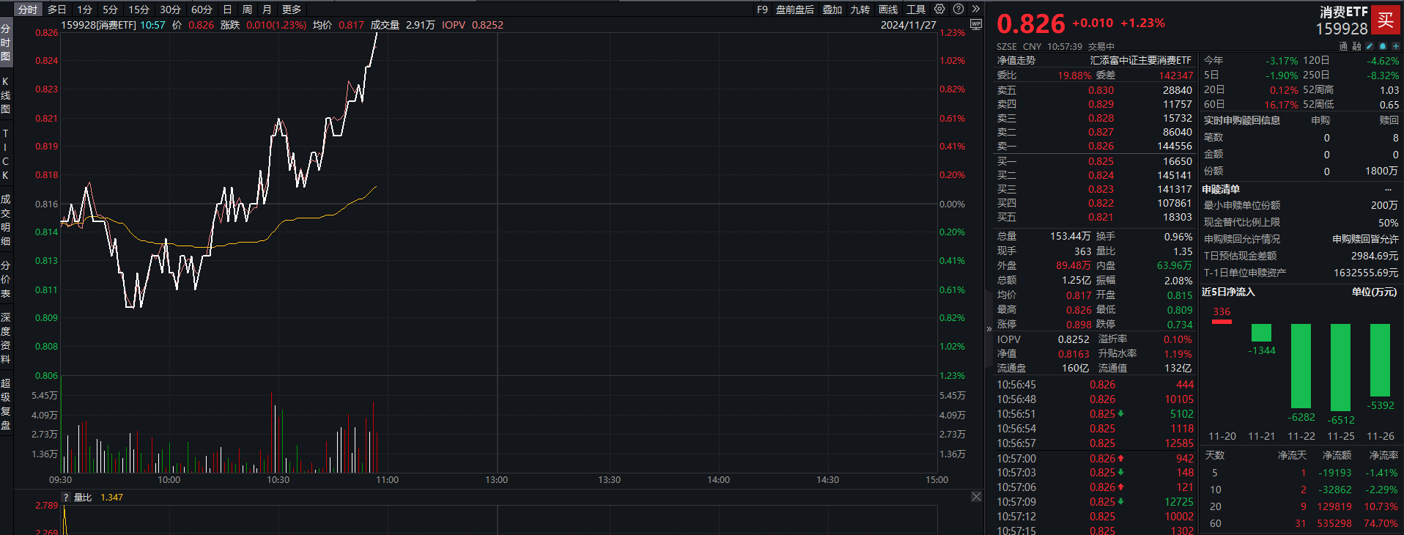Close the 量比 indicator sub-panel

point(976,497)
